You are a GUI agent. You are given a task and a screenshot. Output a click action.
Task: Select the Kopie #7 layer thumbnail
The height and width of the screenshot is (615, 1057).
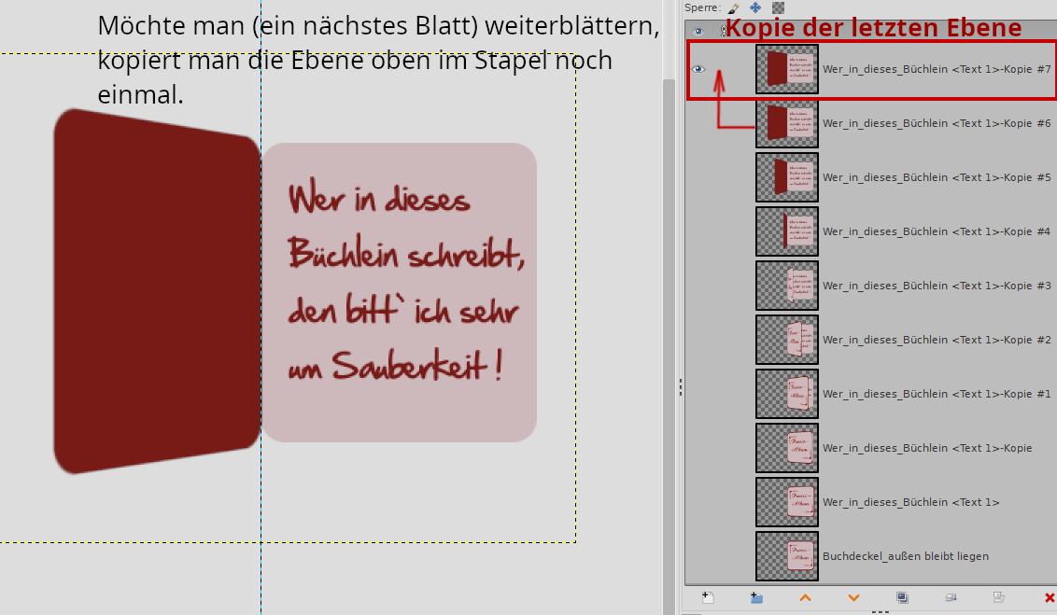(787, 69)
